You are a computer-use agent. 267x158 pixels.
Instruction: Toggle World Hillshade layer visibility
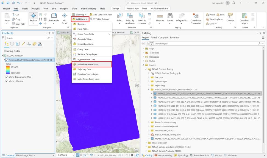pyautogui.click(x=7, y=81)
